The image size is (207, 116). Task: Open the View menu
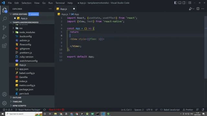pos(37,3)
